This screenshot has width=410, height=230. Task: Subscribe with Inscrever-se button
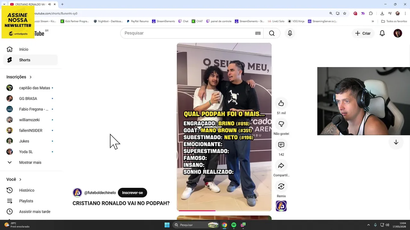tap(132, 193)
